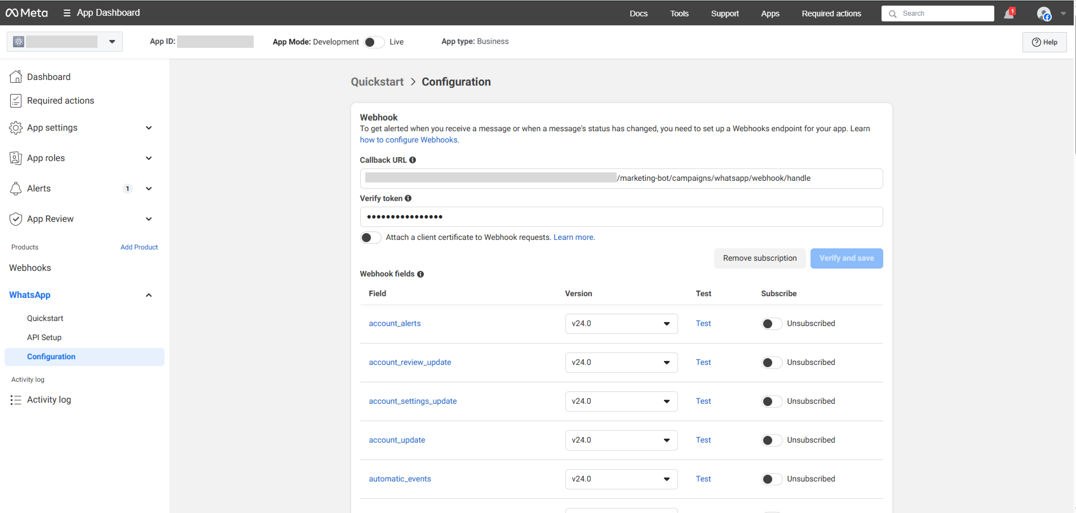Open App roles in the sidebar
The height and width of the screenshot is (513, 1076).
click(x=46, y=158)
